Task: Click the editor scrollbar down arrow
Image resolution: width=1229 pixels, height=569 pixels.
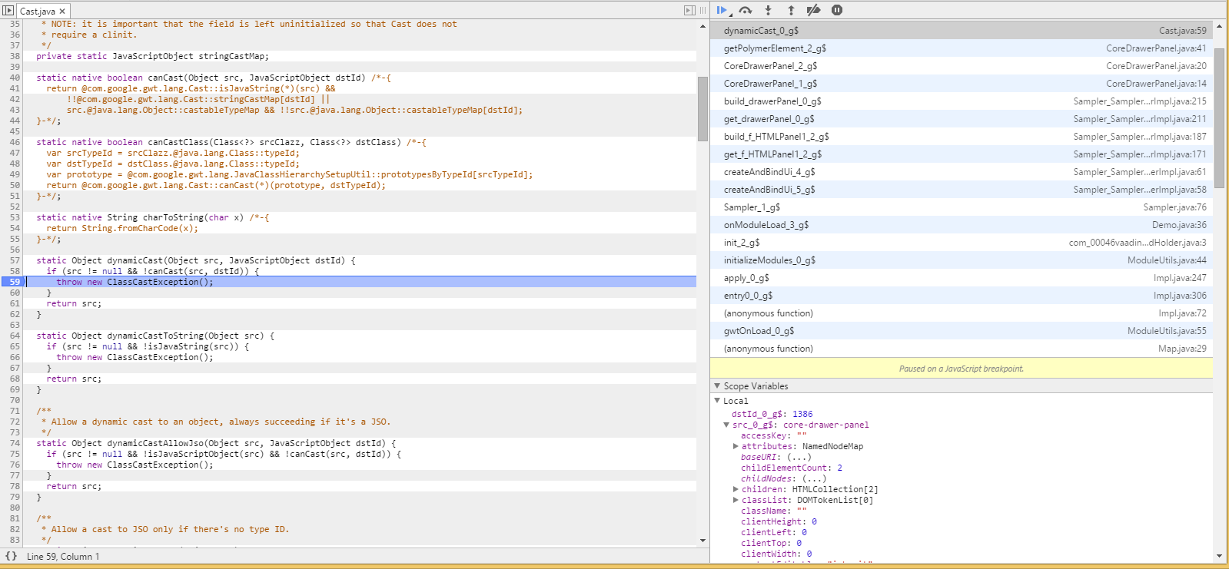Action: pos(703,541)
